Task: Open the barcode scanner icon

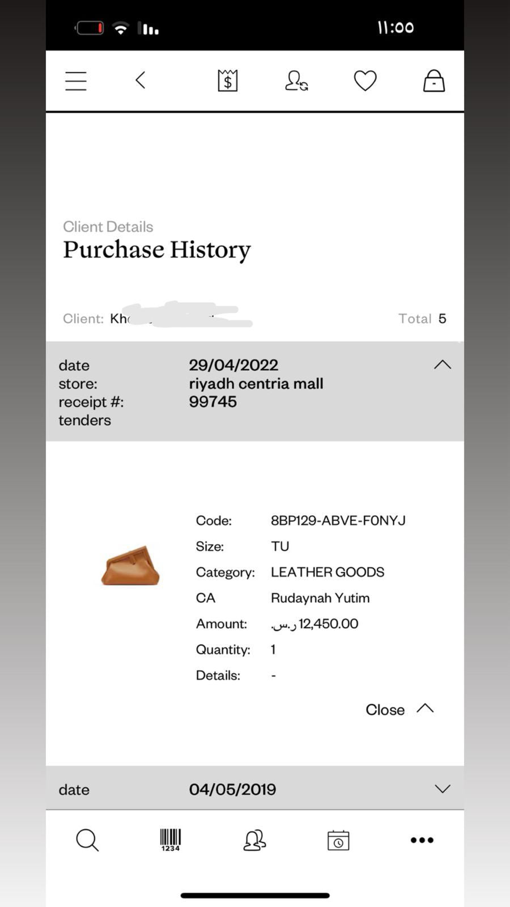Action: click(x=171, y=840)
